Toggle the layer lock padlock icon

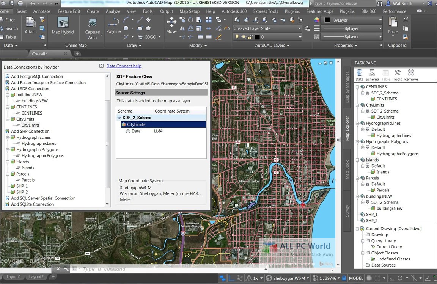[250, 37]
